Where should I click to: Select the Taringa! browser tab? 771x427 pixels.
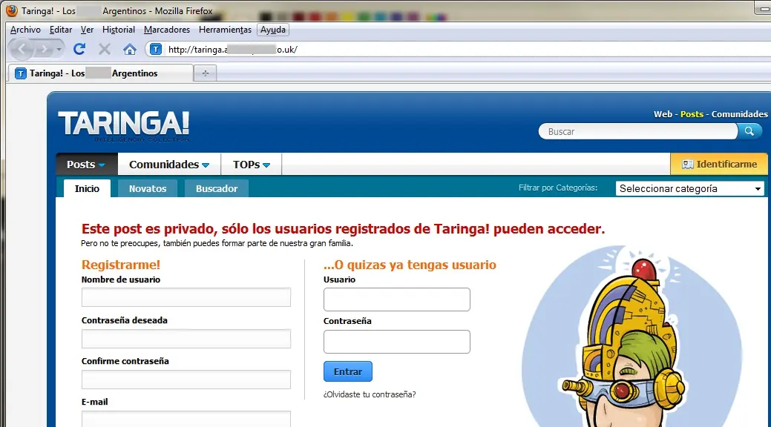tap(101, 73)
